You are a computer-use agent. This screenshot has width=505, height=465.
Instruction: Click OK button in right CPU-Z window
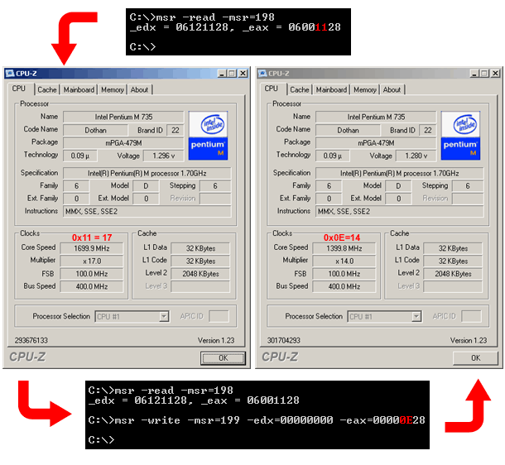click(475, 358)
